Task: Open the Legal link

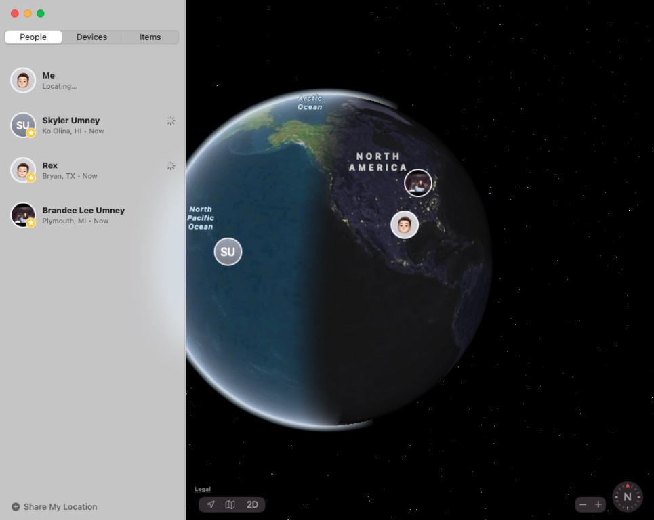Action: click(x=203, y=489)
